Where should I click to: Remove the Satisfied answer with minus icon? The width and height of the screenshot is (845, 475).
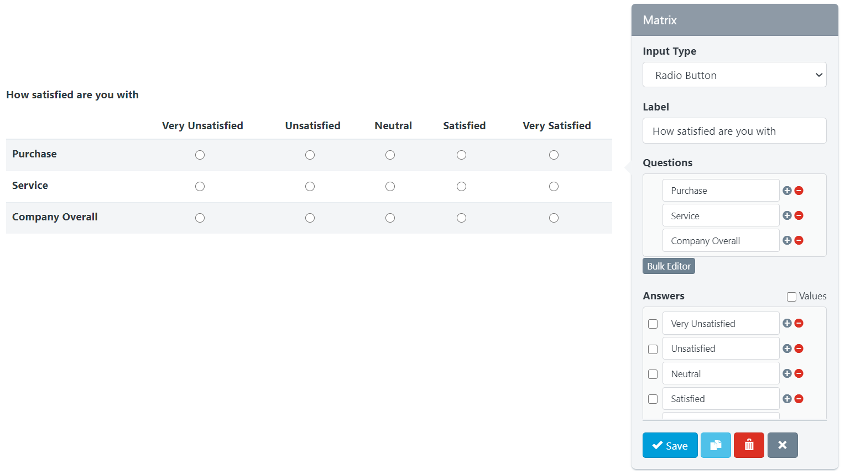(799, 399)
